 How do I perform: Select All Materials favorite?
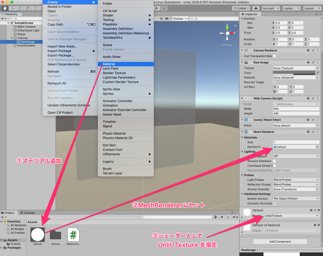17,225
